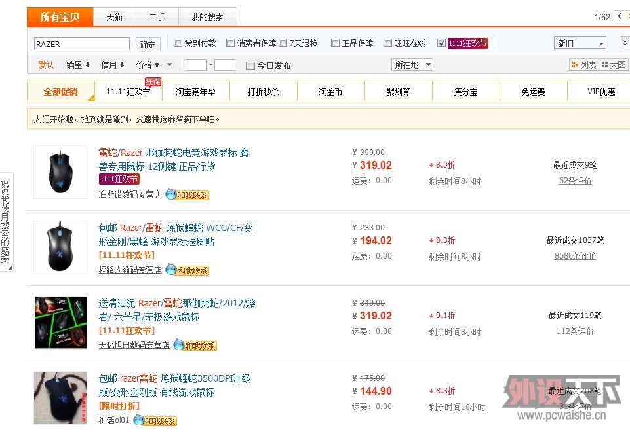Select the 所有宝贝 tab
The image size is (630, 434).
[60, 17]
